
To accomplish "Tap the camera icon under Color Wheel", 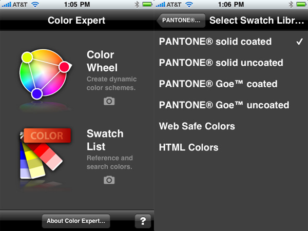I will coord(109,101).
